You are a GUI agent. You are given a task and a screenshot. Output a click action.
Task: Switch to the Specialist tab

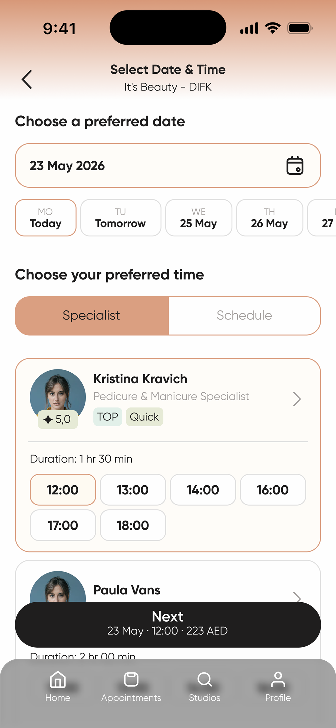click(x=92, y=316)
